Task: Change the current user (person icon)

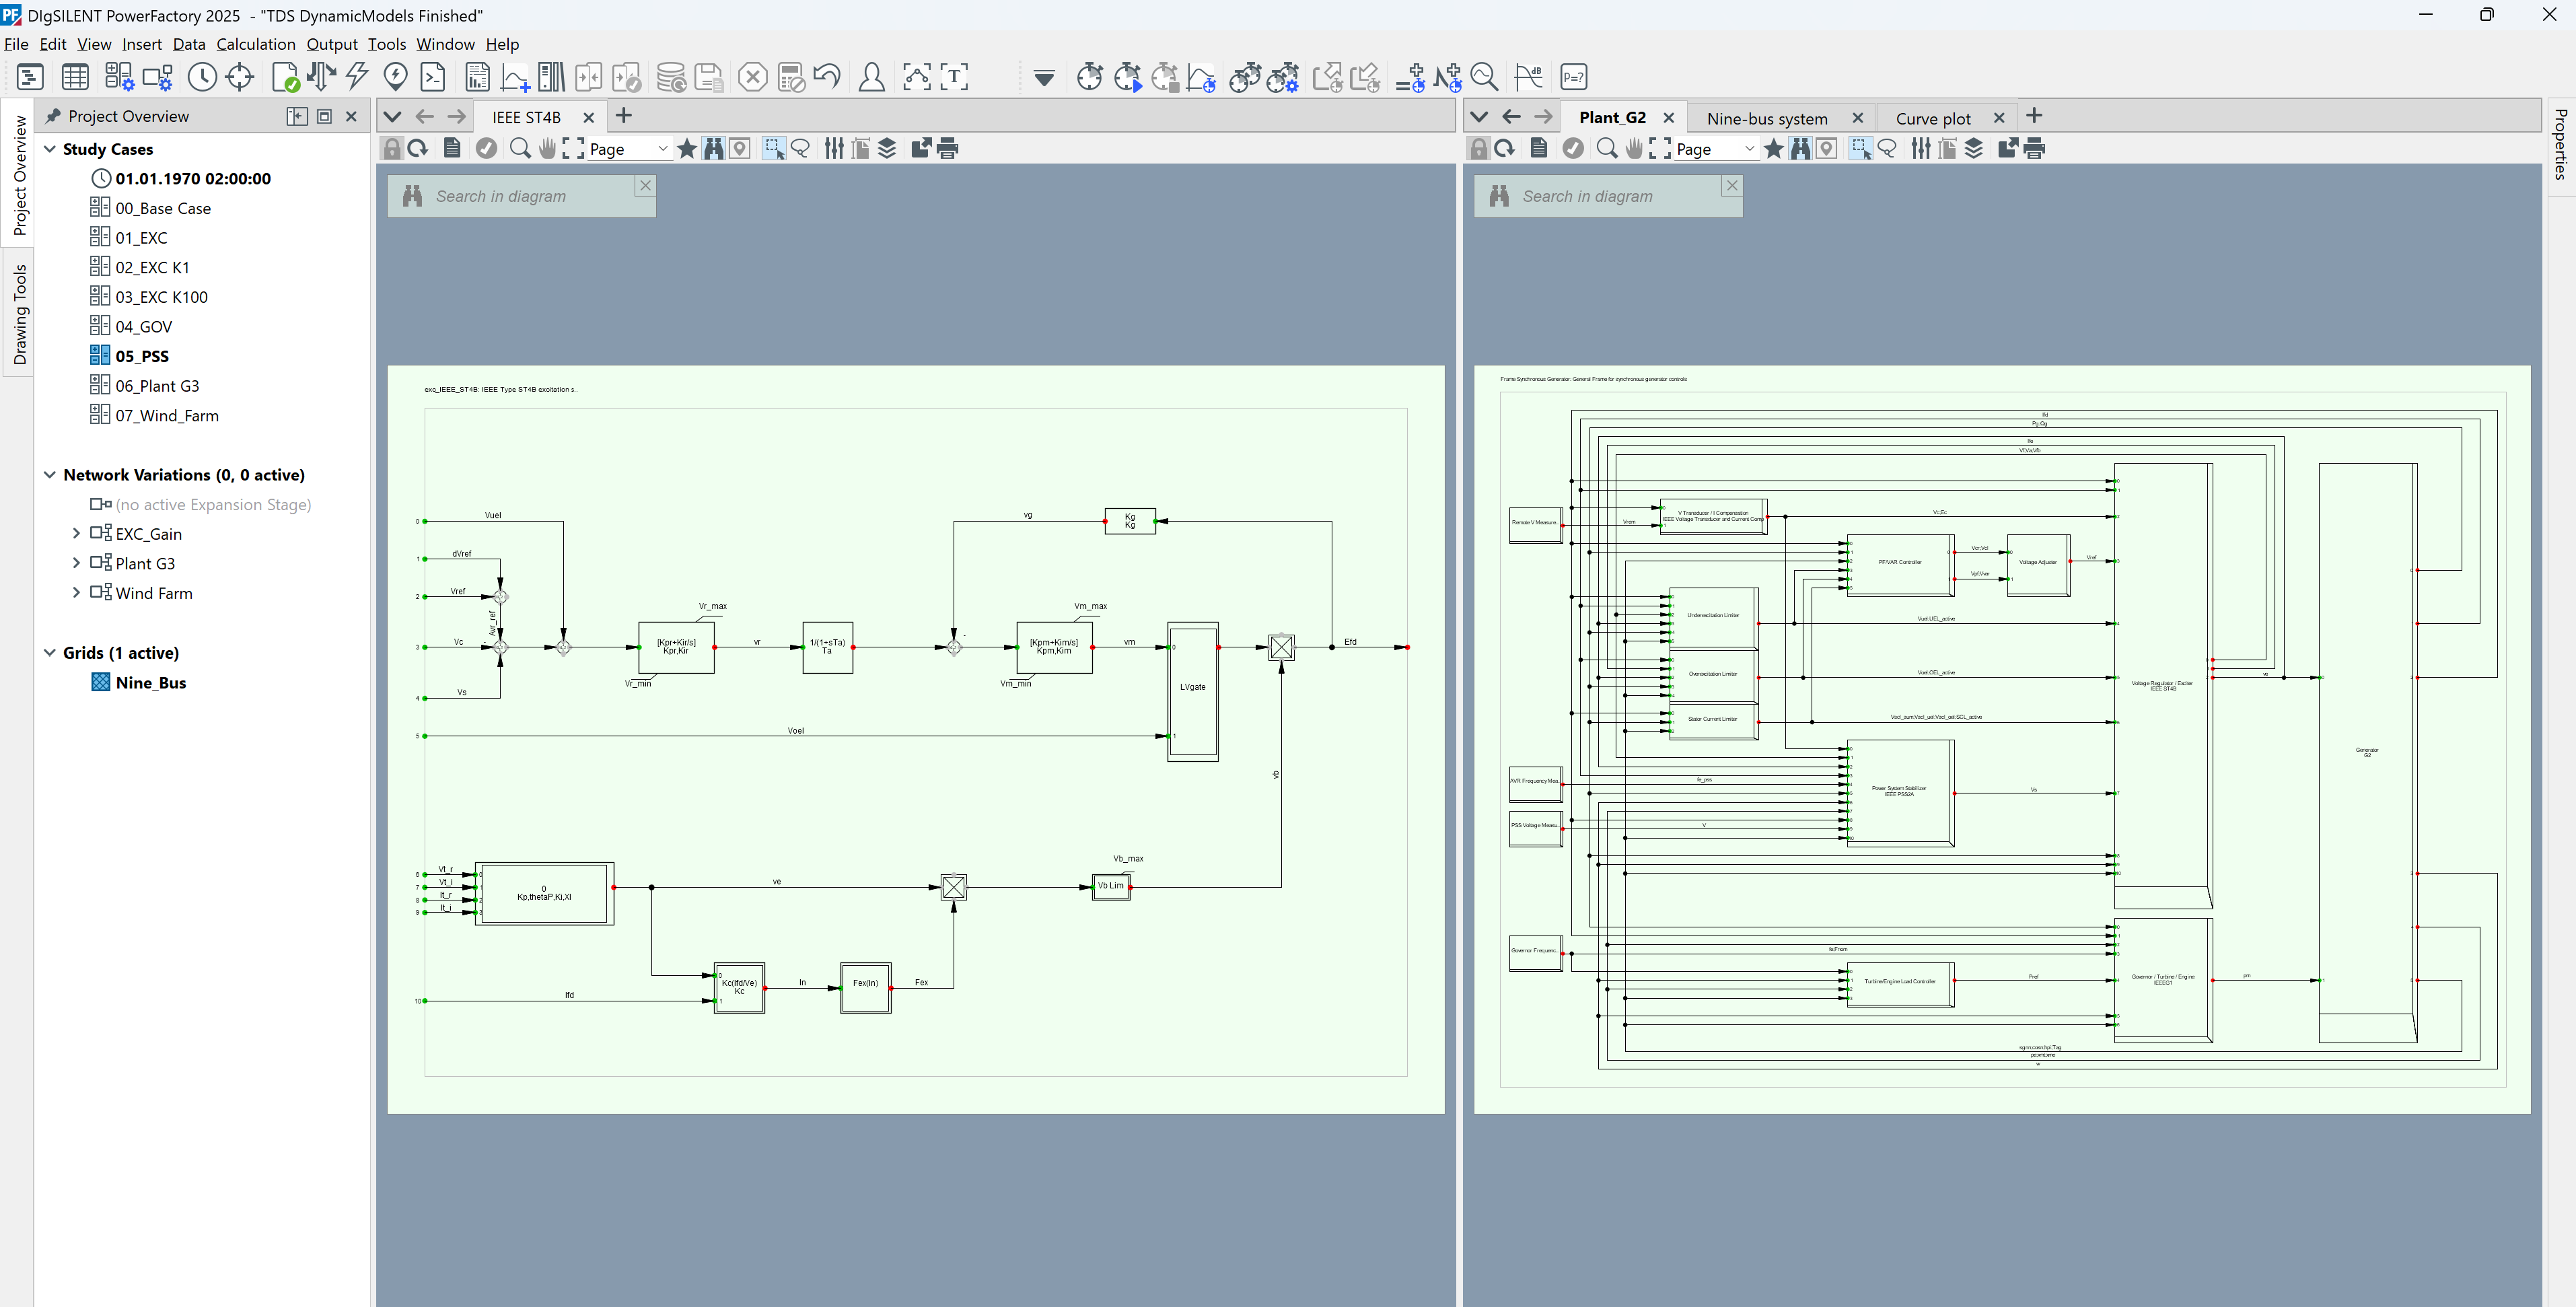Action: (x=871, y=77)
